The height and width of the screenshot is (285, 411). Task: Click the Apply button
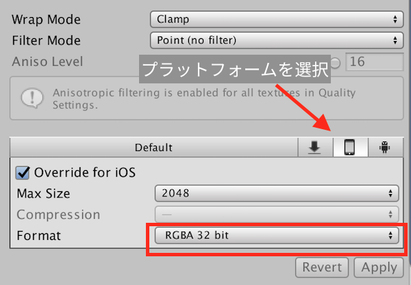pos(379,267)
